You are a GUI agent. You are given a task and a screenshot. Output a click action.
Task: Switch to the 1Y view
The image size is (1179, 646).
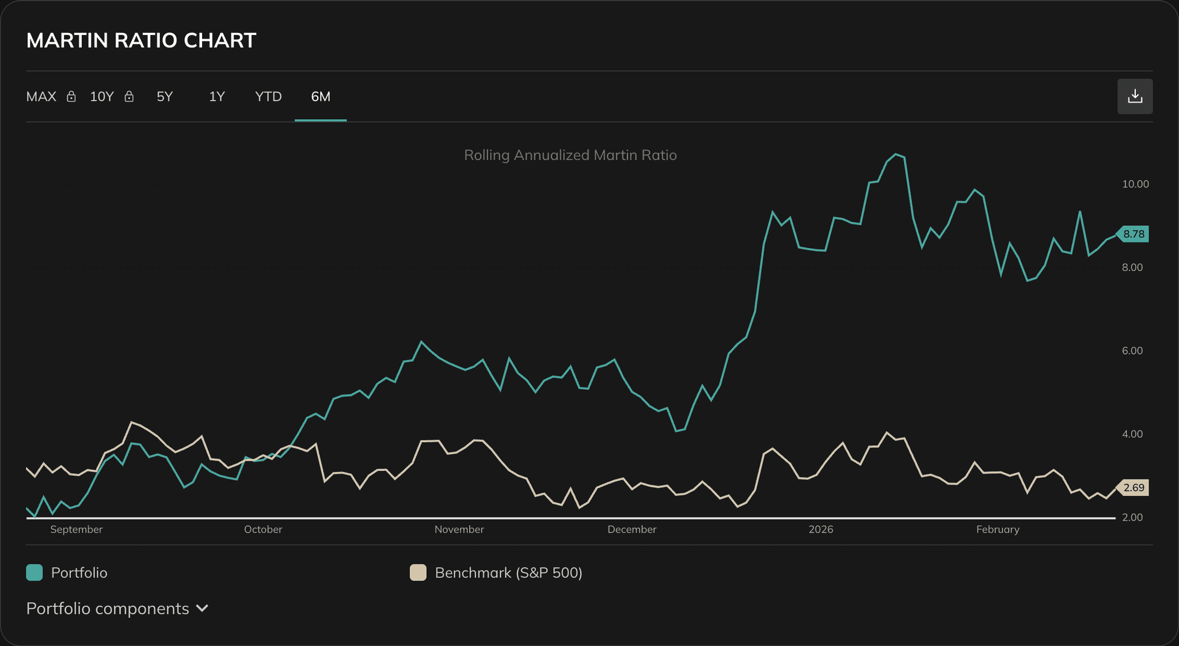(217, 97)
